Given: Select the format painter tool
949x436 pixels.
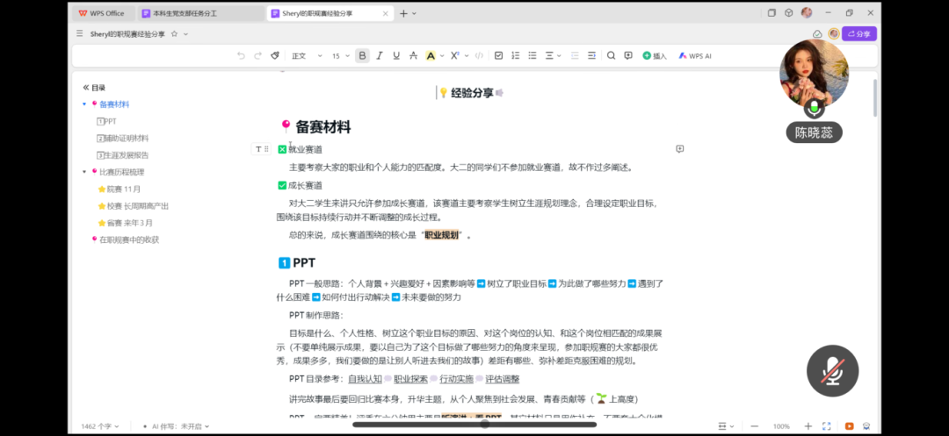Looking at the screenshot, I should pyautogui.click(x=275, y=55).
